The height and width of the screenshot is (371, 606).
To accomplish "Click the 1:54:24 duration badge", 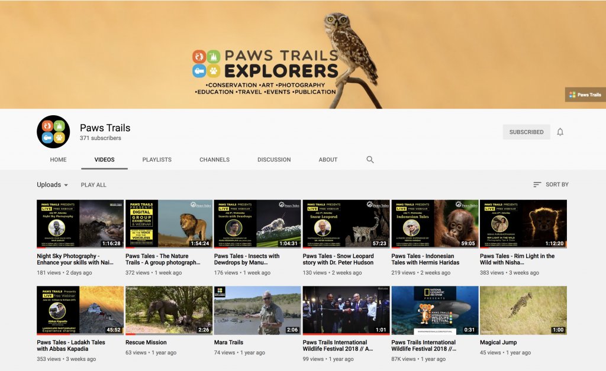I will click(x=200, y=243).
